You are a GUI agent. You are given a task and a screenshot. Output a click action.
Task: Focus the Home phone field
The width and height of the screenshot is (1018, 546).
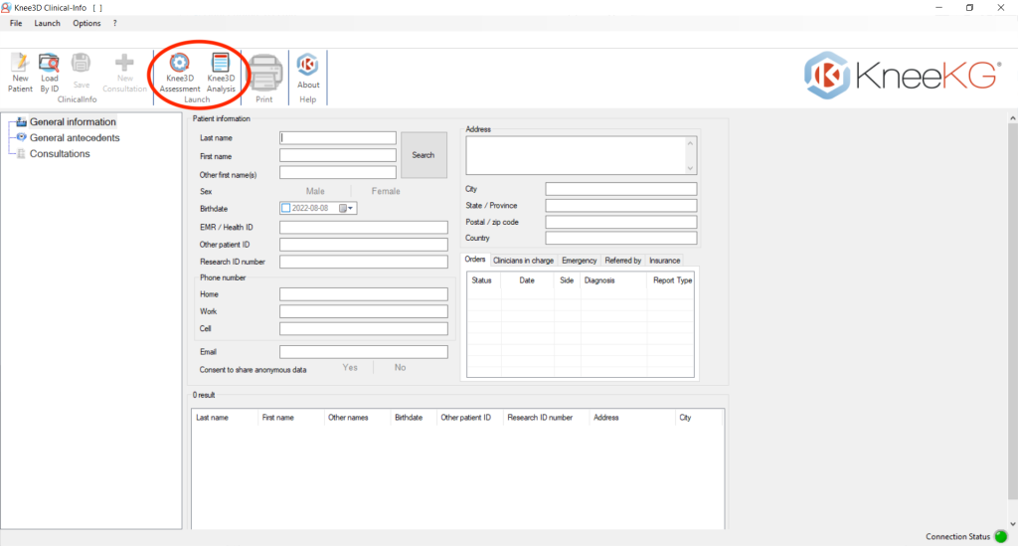pyautogui.click(x=364, y=294)
